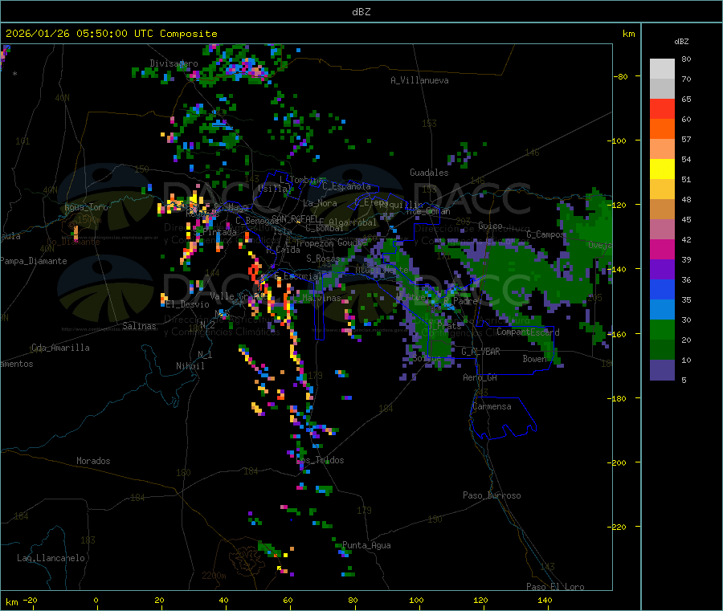
Task: Click the Paso_El_Loro location label
Action: click(555, 587)
